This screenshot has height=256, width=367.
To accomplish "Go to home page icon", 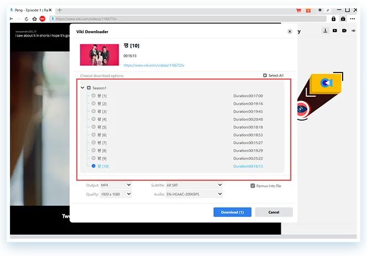I will tap(34, 19).
